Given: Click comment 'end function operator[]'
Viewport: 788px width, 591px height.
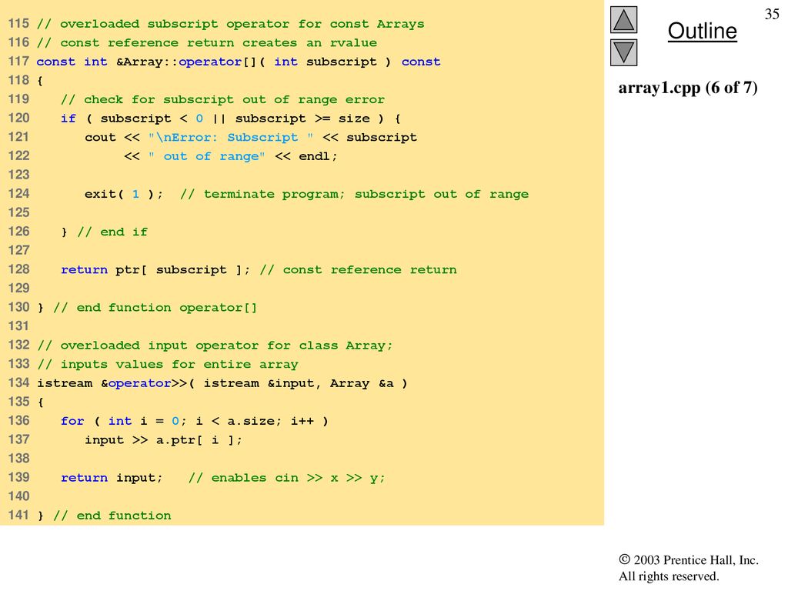Looking at the screenshot, I should pyautogui.click(x=155, y=308).
